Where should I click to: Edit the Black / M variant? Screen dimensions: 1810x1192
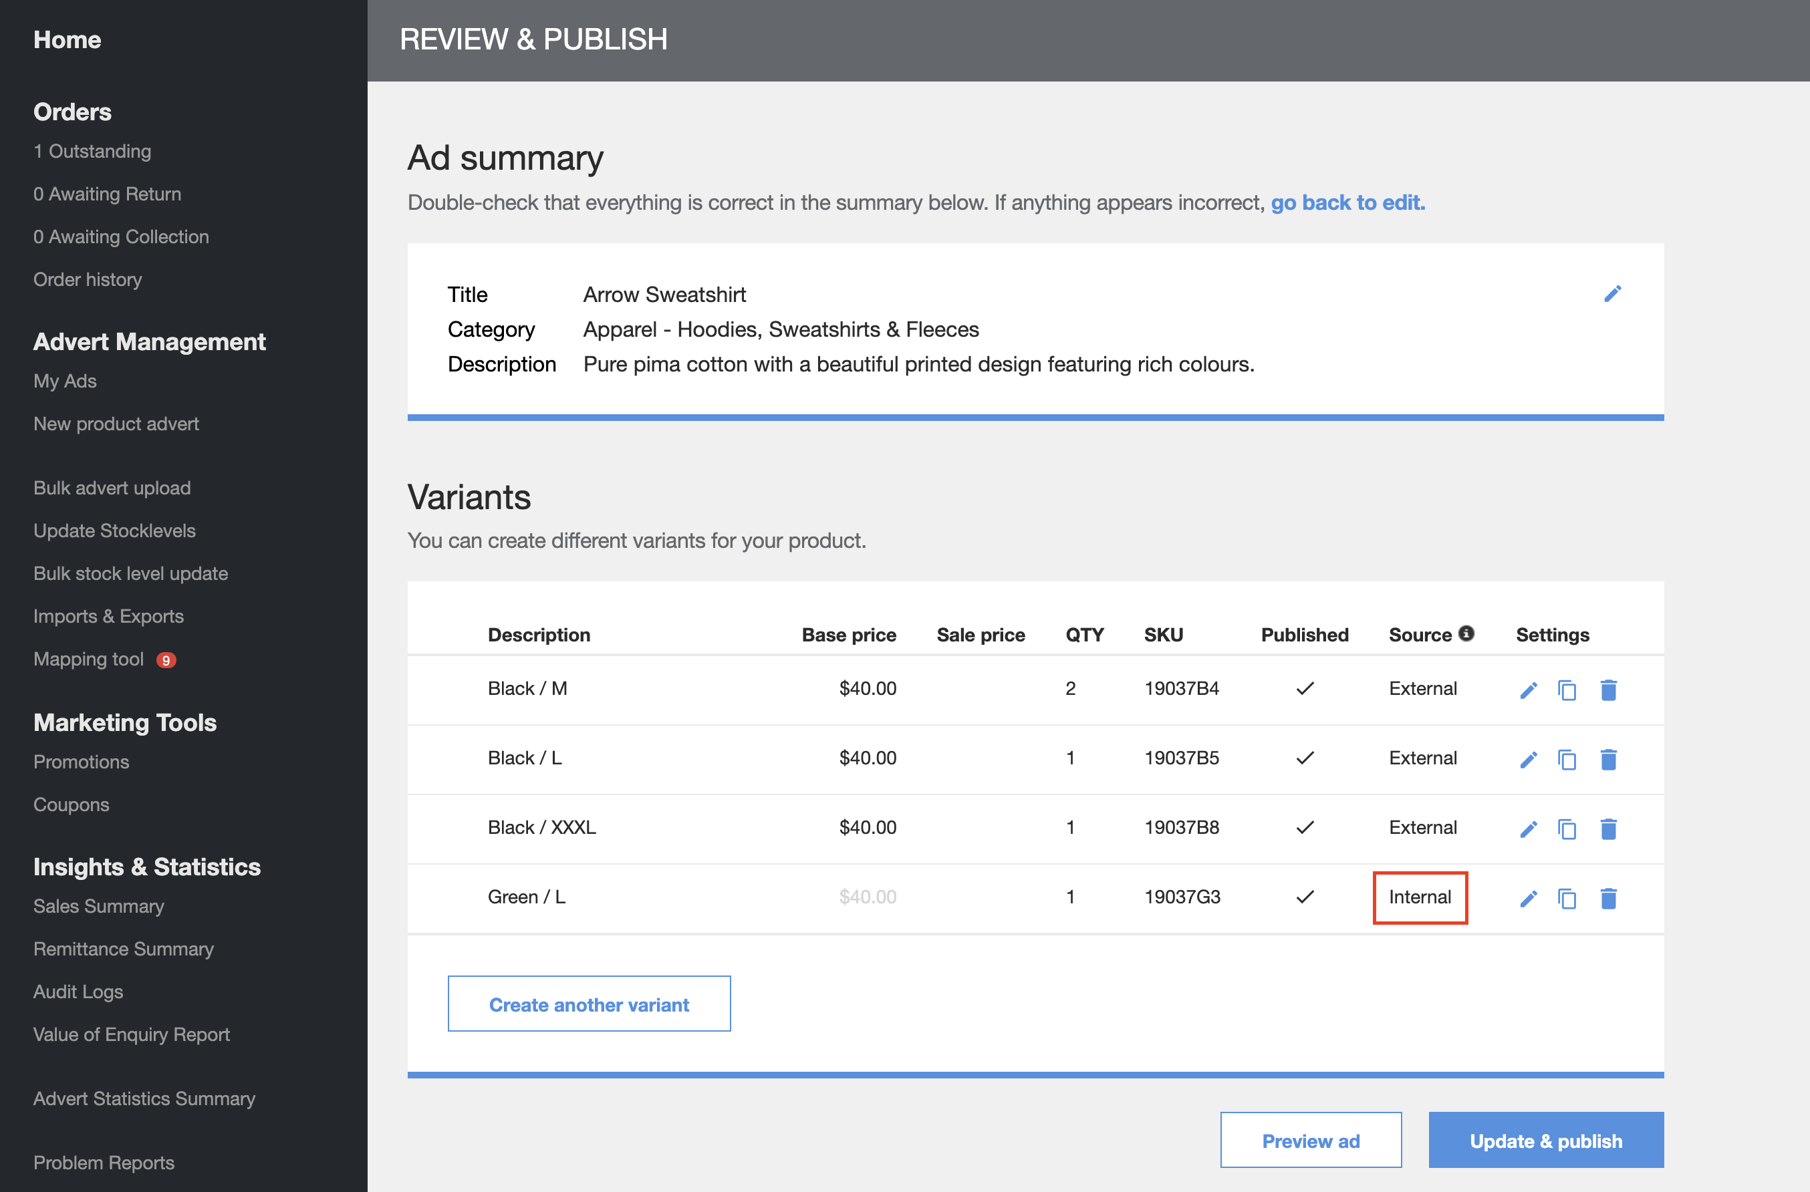[1529, 690]
